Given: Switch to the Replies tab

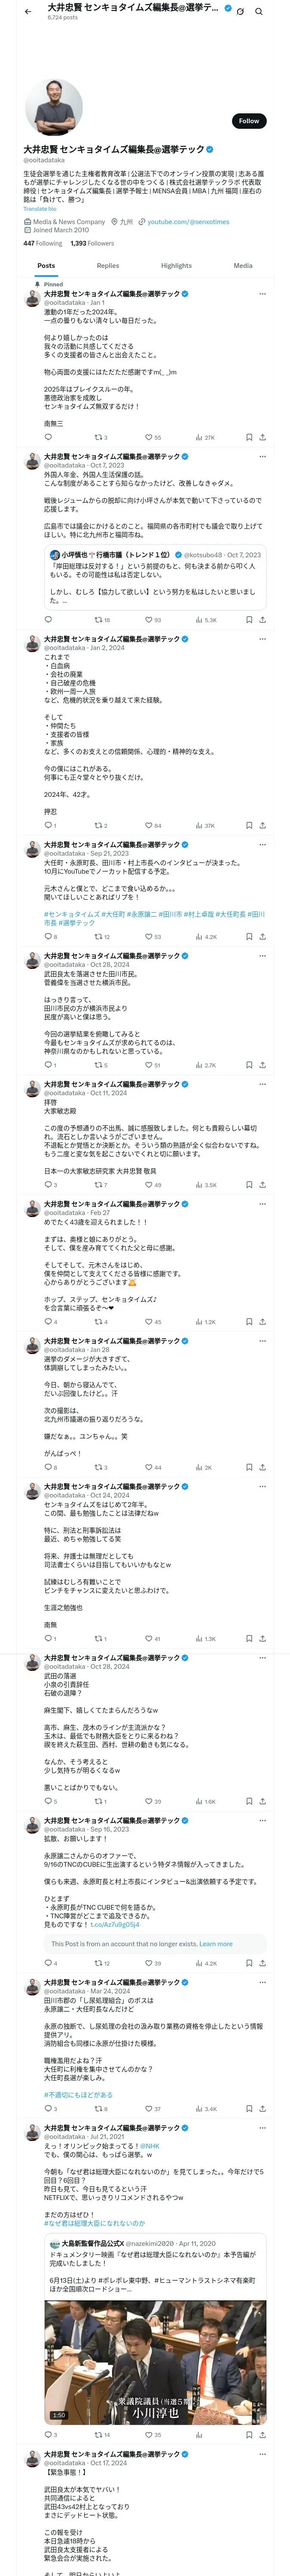Looking at the screenshot, I should pyautogui.click(x=108, y=266).
